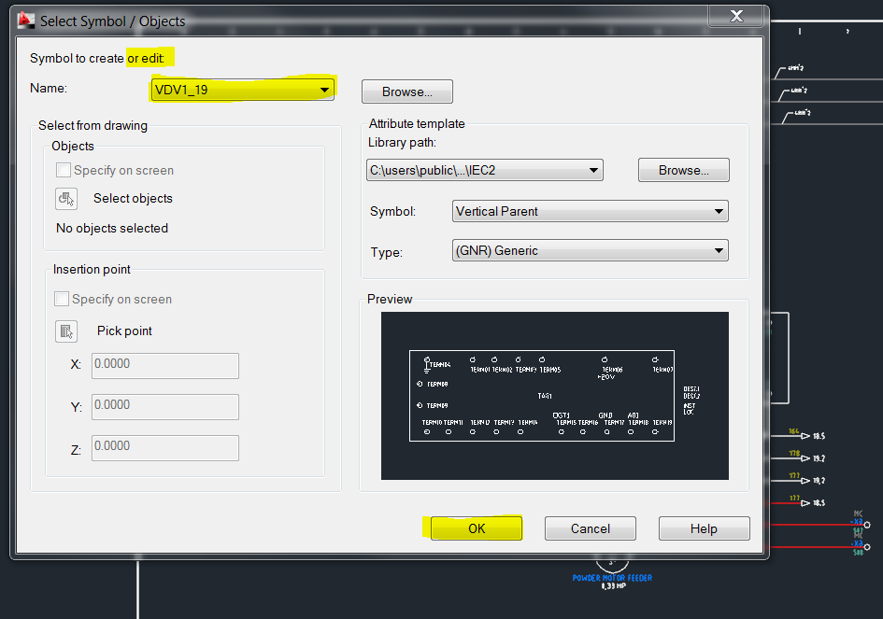This screenshot has height=619, width=883.
Task: Open the Library path dropdown
Action: [x=593, y=170]
